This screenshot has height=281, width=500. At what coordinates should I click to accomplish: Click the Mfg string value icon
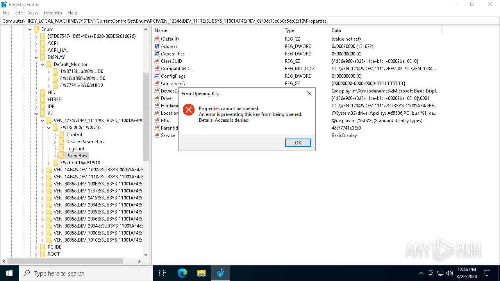(157, 120)
